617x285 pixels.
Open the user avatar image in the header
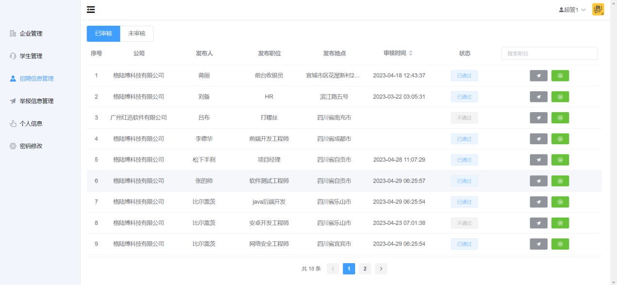(x=598, y=9)
